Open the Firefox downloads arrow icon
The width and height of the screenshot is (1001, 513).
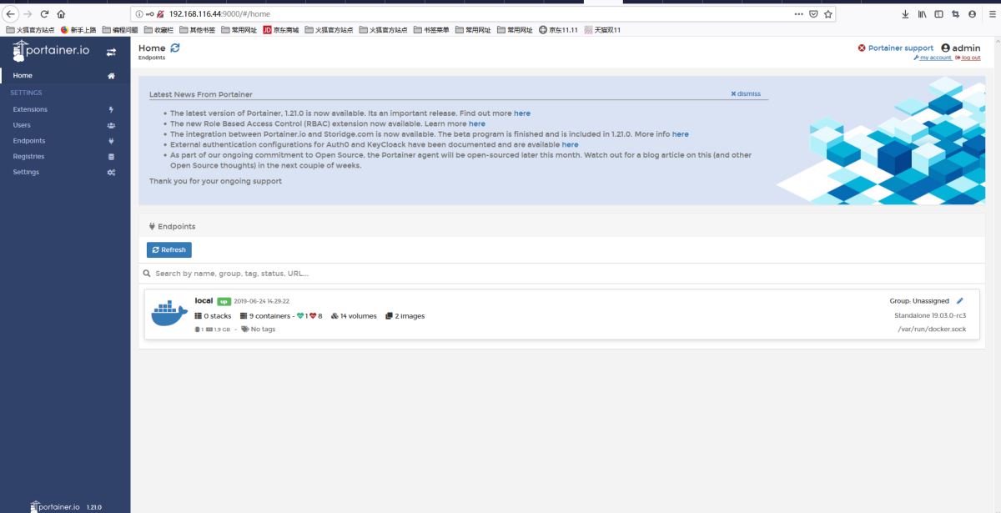(x=906, y=14)
